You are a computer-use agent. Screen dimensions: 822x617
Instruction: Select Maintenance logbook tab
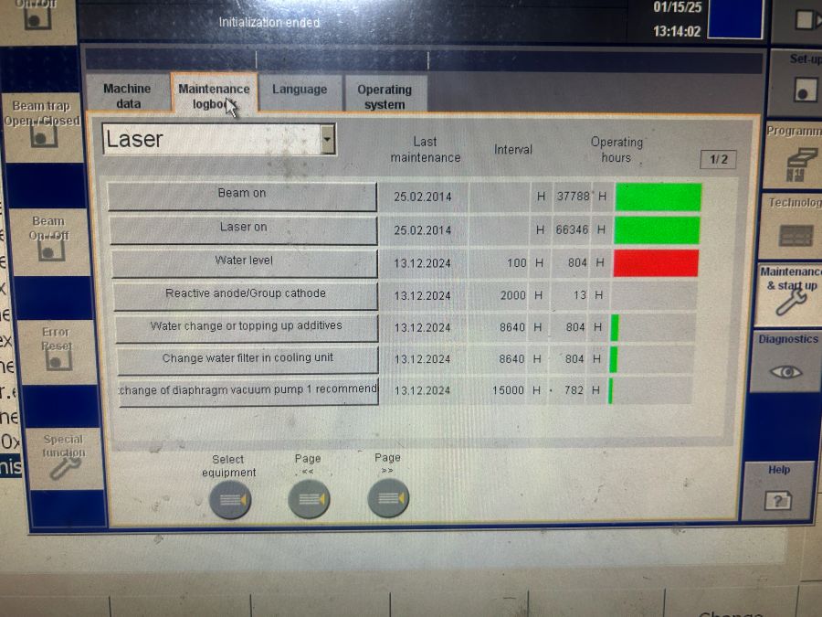coord(214,95)
